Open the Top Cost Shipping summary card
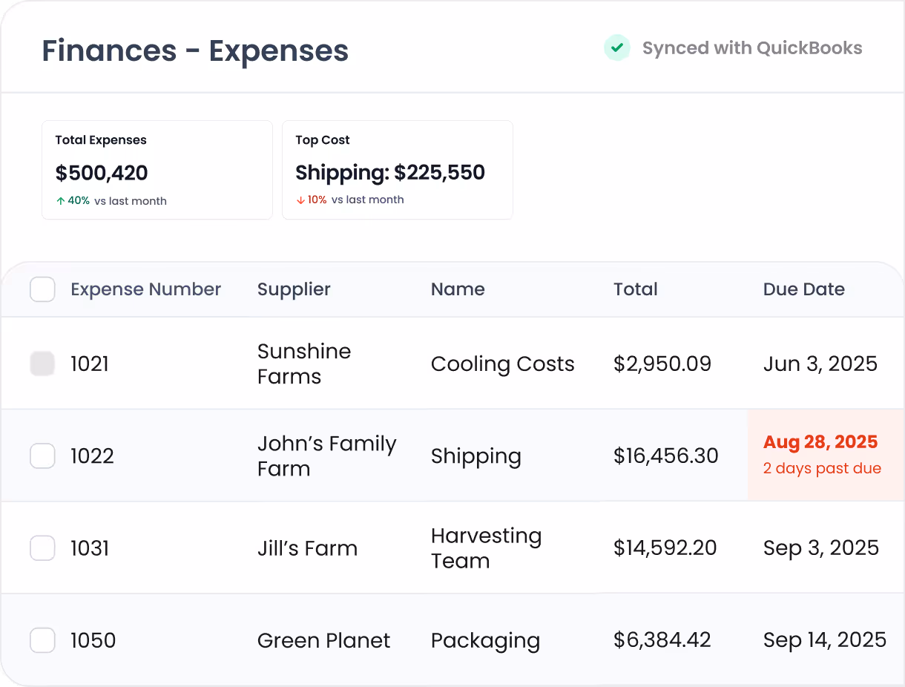Screen dimensions: 905x687 pyautogui.click(x=398, y=169)
